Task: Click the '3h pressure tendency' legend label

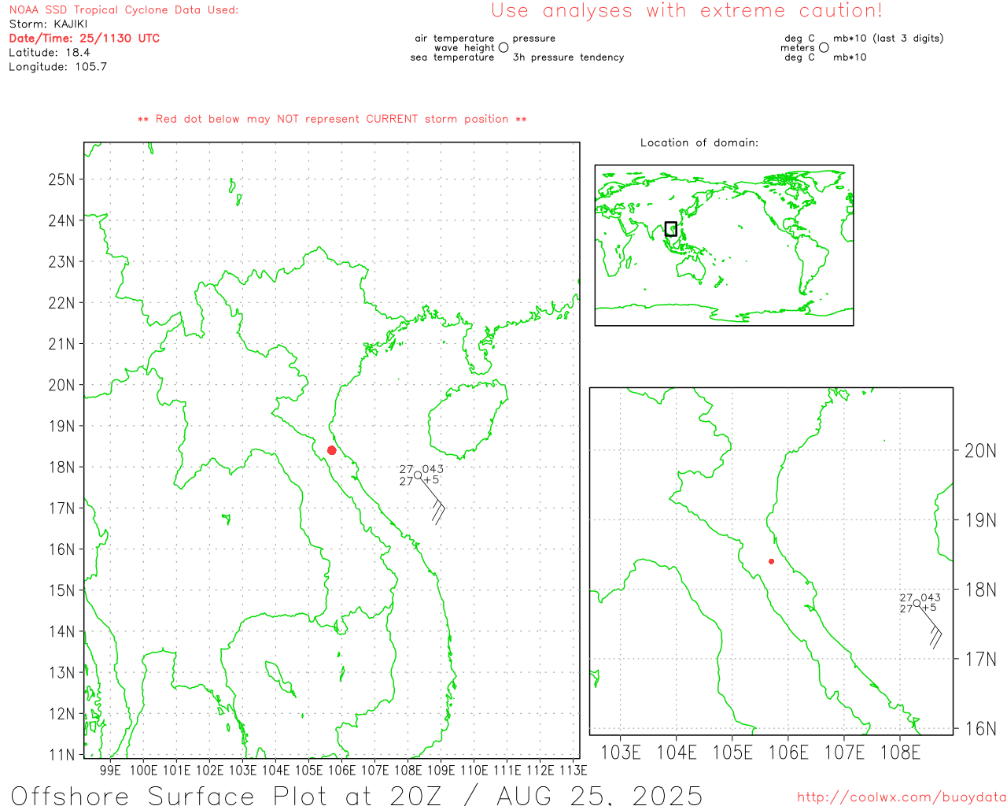Action: point(568,57)
